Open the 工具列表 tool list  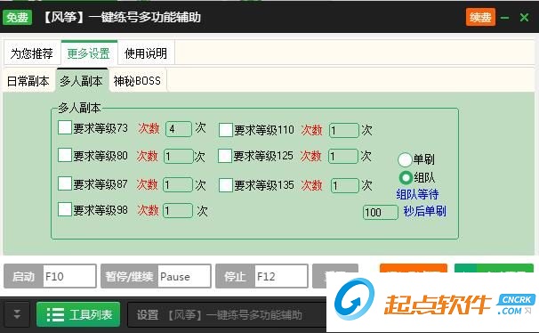tap(78, 314)
